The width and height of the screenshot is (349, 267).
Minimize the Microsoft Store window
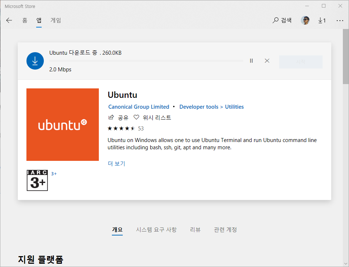point(307,6)
